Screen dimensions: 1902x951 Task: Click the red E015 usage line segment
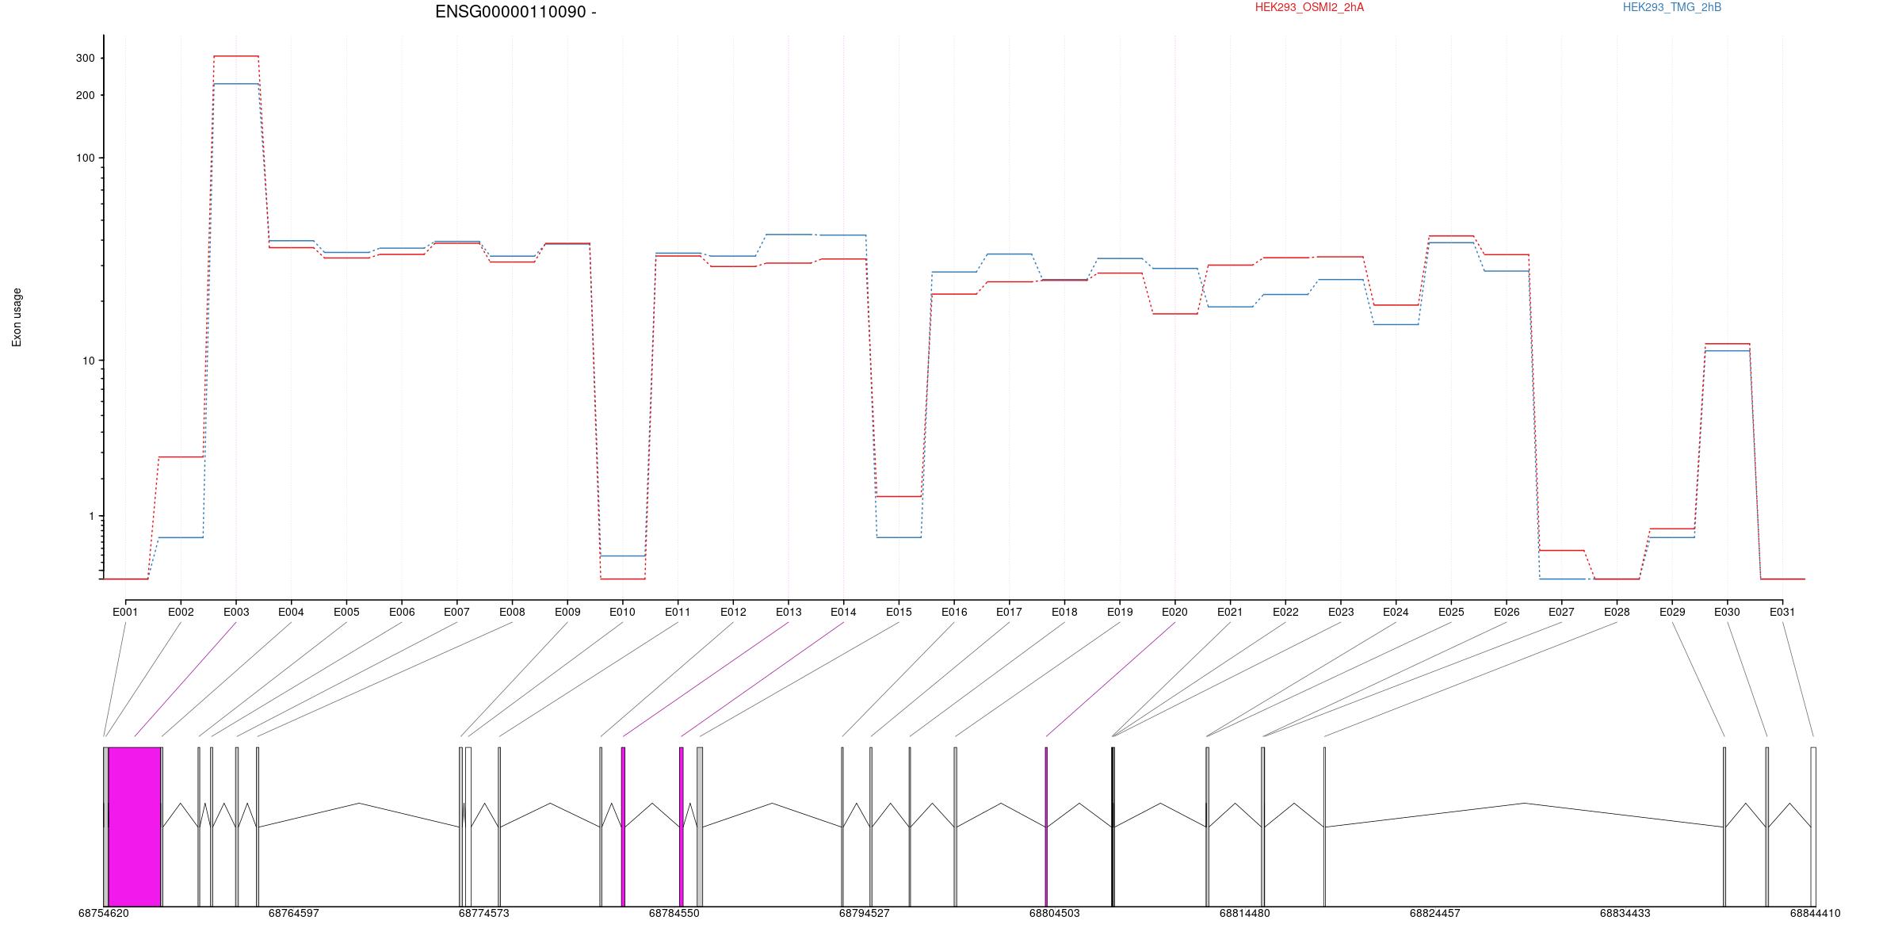(899, 497)
